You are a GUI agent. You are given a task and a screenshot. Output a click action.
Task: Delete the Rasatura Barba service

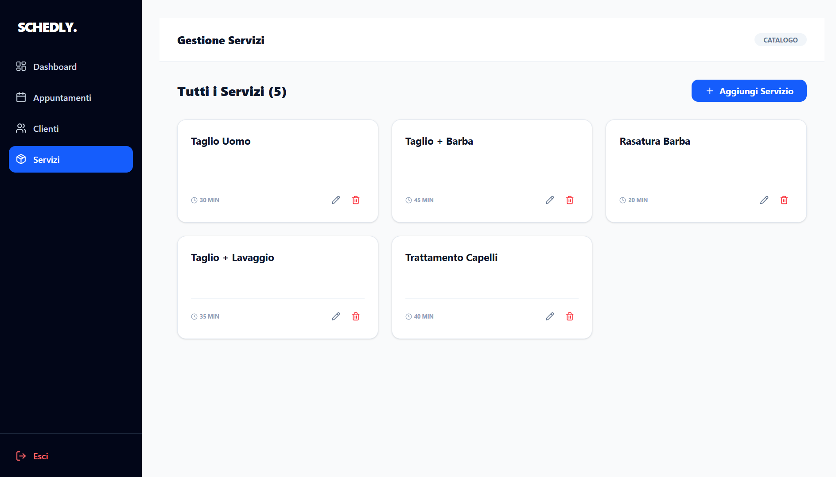[784, 200]
